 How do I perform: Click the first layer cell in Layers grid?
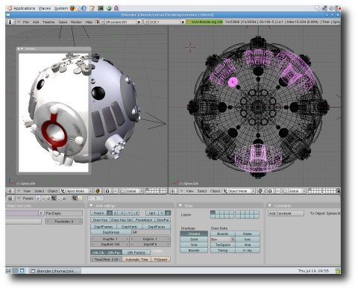(213, 213)
